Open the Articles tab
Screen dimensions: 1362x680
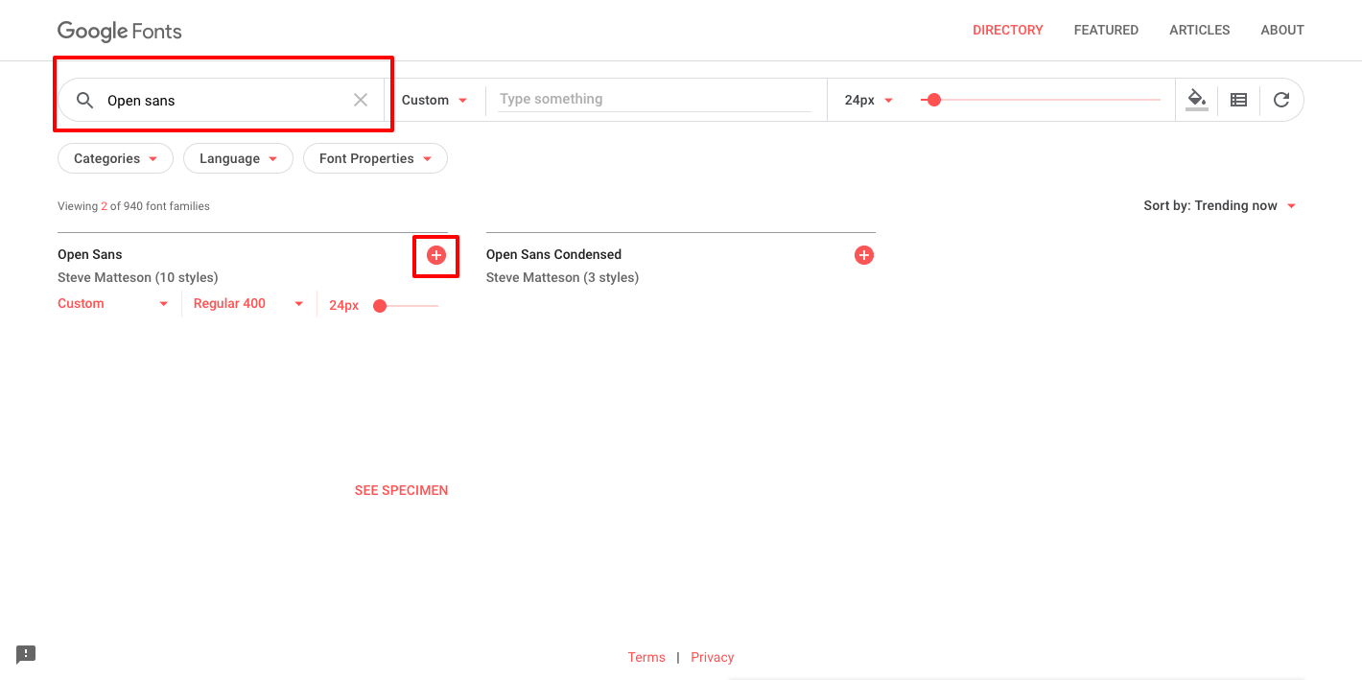1199,31
